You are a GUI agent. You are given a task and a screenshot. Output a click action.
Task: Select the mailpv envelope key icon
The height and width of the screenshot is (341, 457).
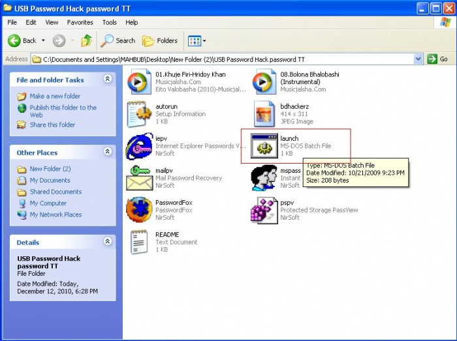click(x=139, y=178)
